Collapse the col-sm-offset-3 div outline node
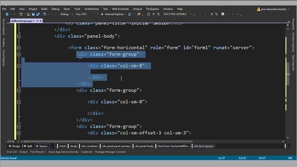Image resolution: width=297 pixels, height=167 pixels. (19, 133)
